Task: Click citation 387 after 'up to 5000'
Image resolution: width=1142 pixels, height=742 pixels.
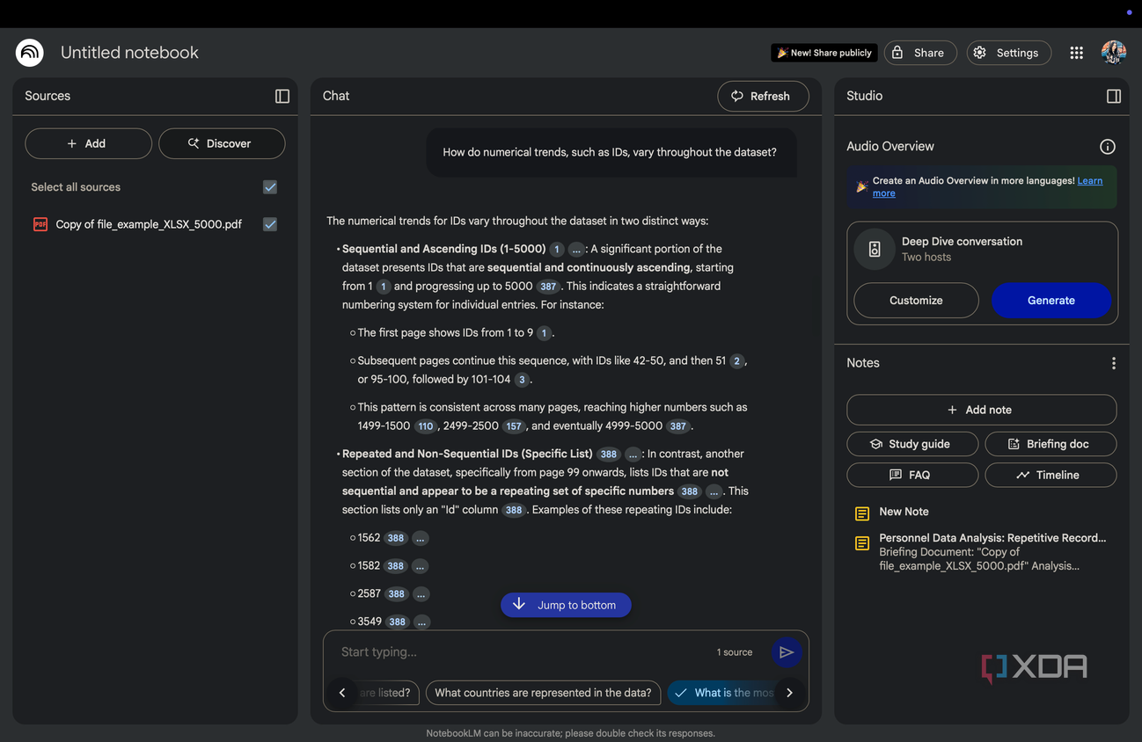Action: pyautogui.click(x=548, y=287)
